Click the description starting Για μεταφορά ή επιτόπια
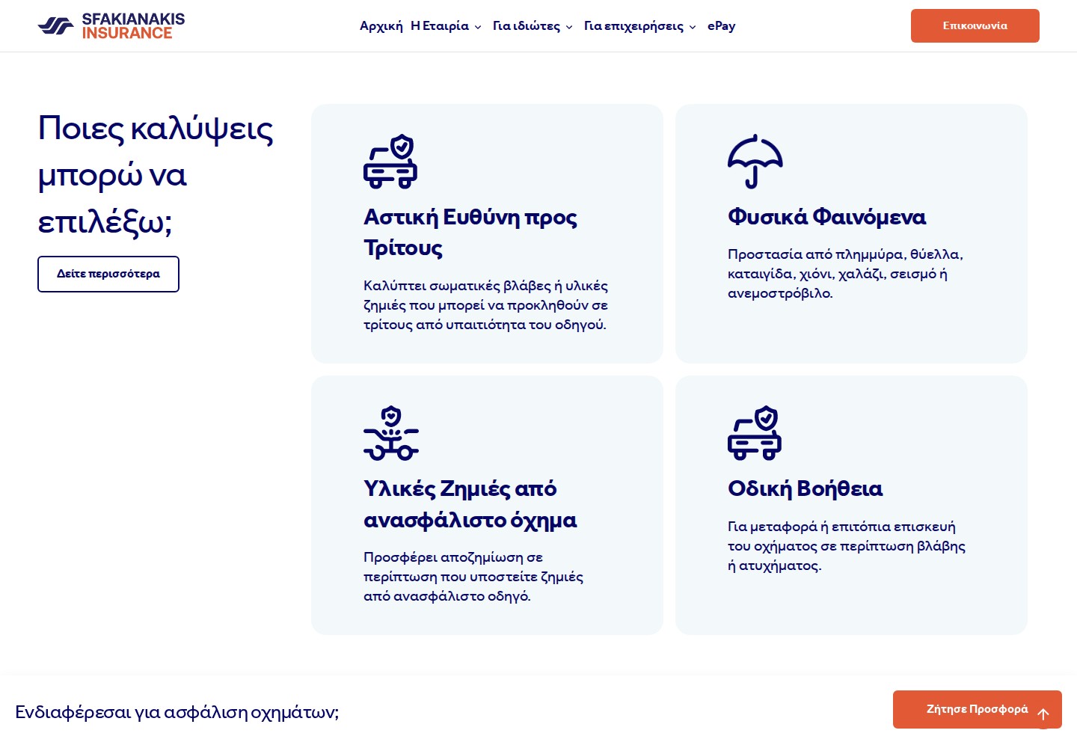 pyautogui.click(x=847, y=546)
